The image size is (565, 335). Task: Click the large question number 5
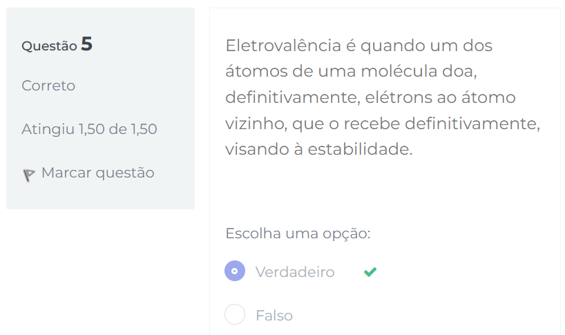(86, 44)
